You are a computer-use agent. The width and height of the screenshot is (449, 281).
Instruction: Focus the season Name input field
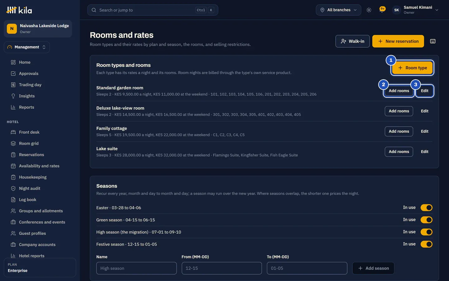(x=137, y=268)
